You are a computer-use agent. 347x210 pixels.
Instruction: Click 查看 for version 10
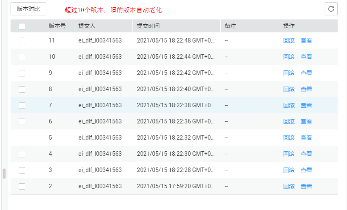pos(306,57)
